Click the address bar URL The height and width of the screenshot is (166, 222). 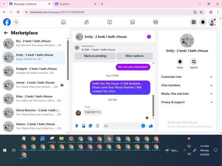pos(57,12)
